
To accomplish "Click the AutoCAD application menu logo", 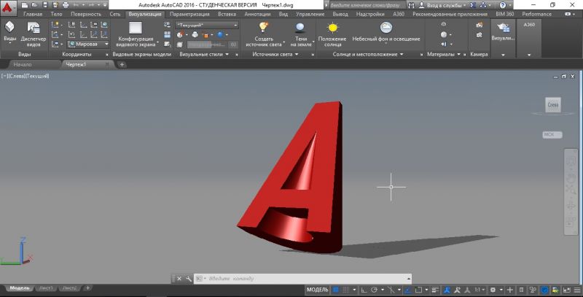I will coord(7,6).
